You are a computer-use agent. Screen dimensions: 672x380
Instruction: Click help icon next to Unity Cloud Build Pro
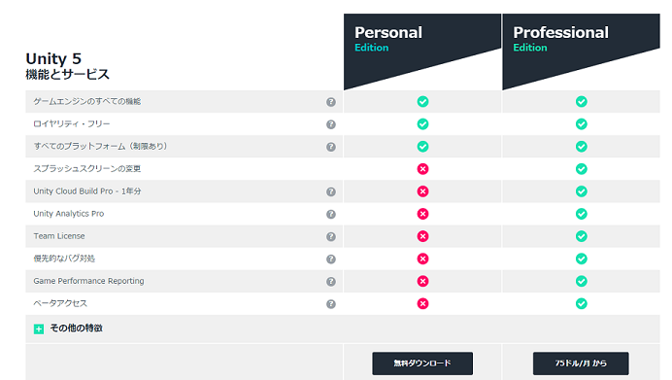click(x=331, y=191)
